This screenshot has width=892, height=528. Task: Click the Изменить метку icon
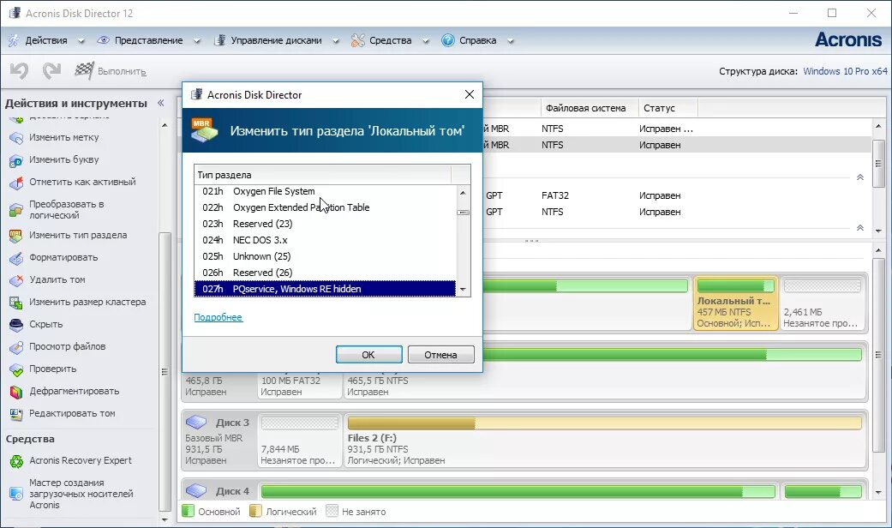coord(16,138)
